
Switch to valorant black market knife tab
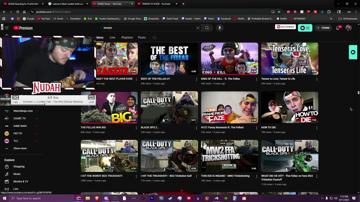coord(68,4)
